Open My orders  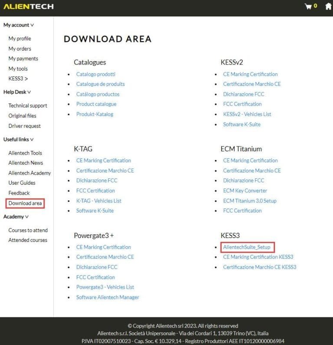(20, 49)
